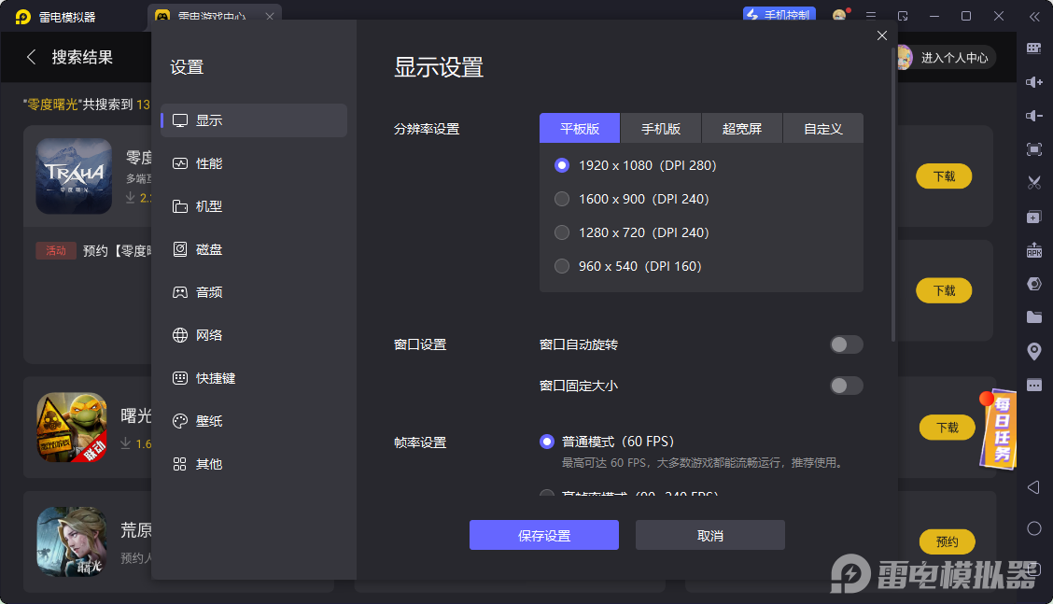Open shared folder icon in sidebar

click(1034, 316)
